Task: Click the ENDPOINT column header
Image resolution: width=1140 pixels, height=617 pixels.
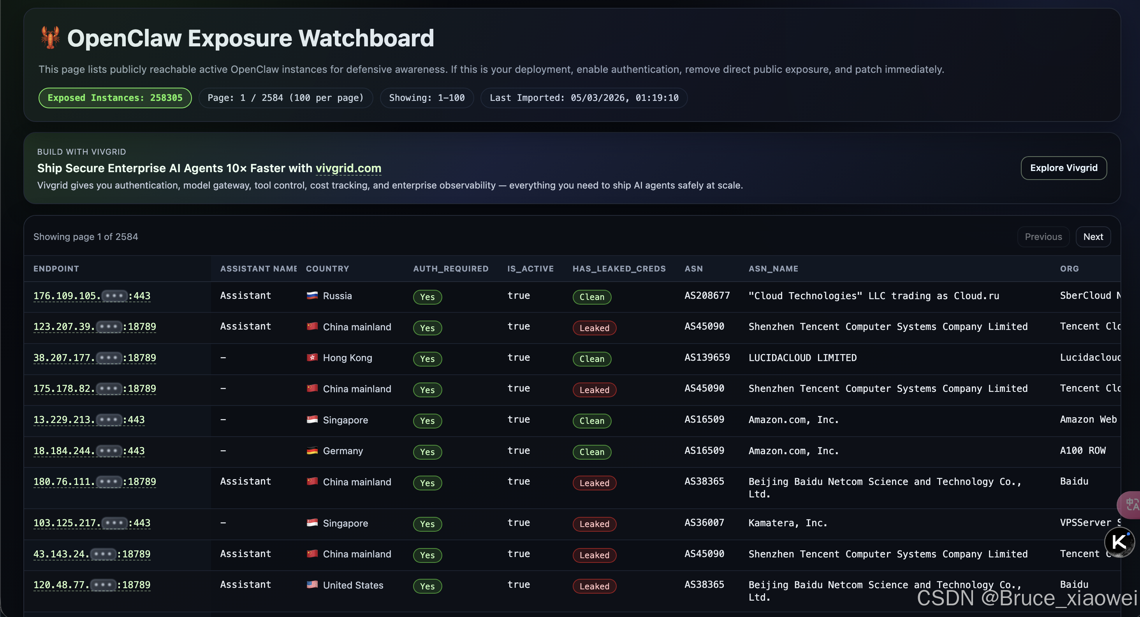Action: pos(56,269)
